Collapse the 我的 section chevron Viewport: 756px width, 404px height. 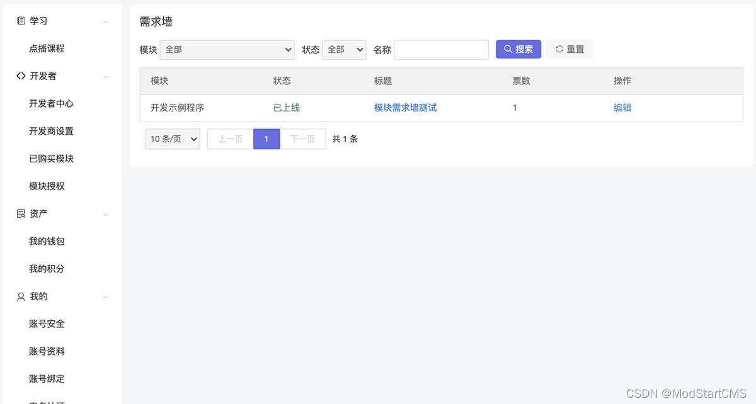(106, 297)
